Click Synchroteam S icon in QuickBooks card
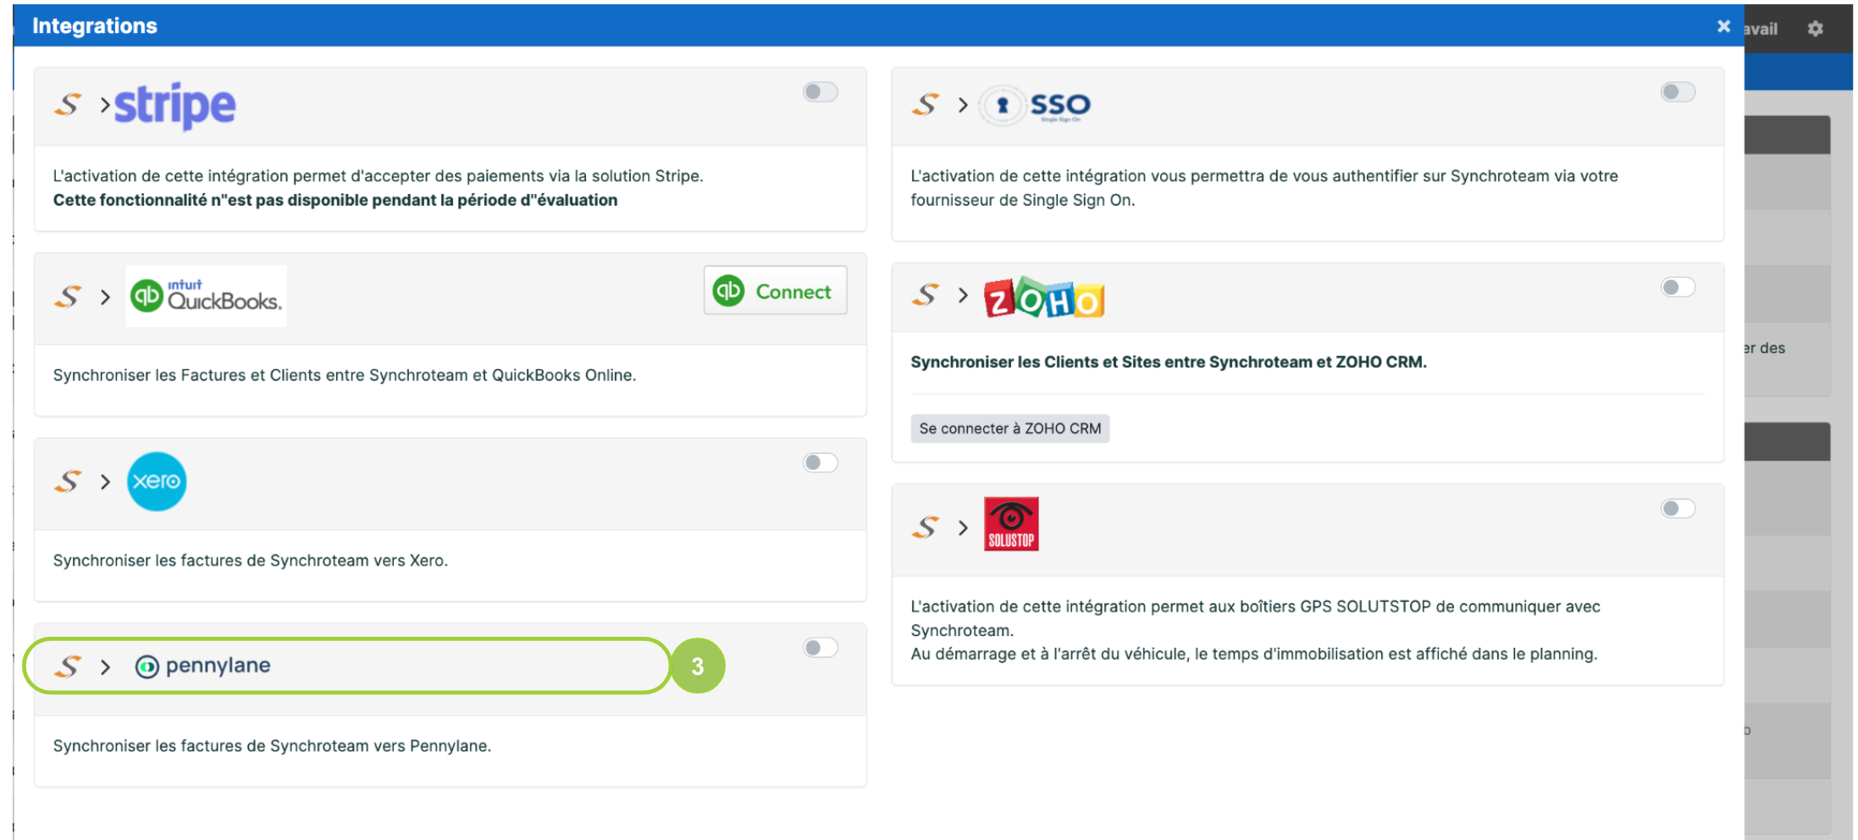This screenshot has width=1858, height=840. click(x=69, y=297)
